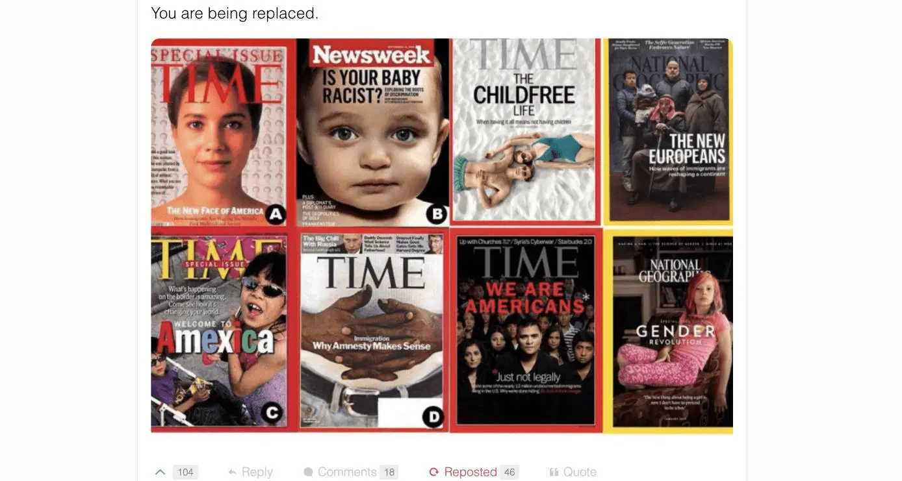Open The Childfree Life cover image
Screen dimensions: 902x481
(x=524, y=132)
